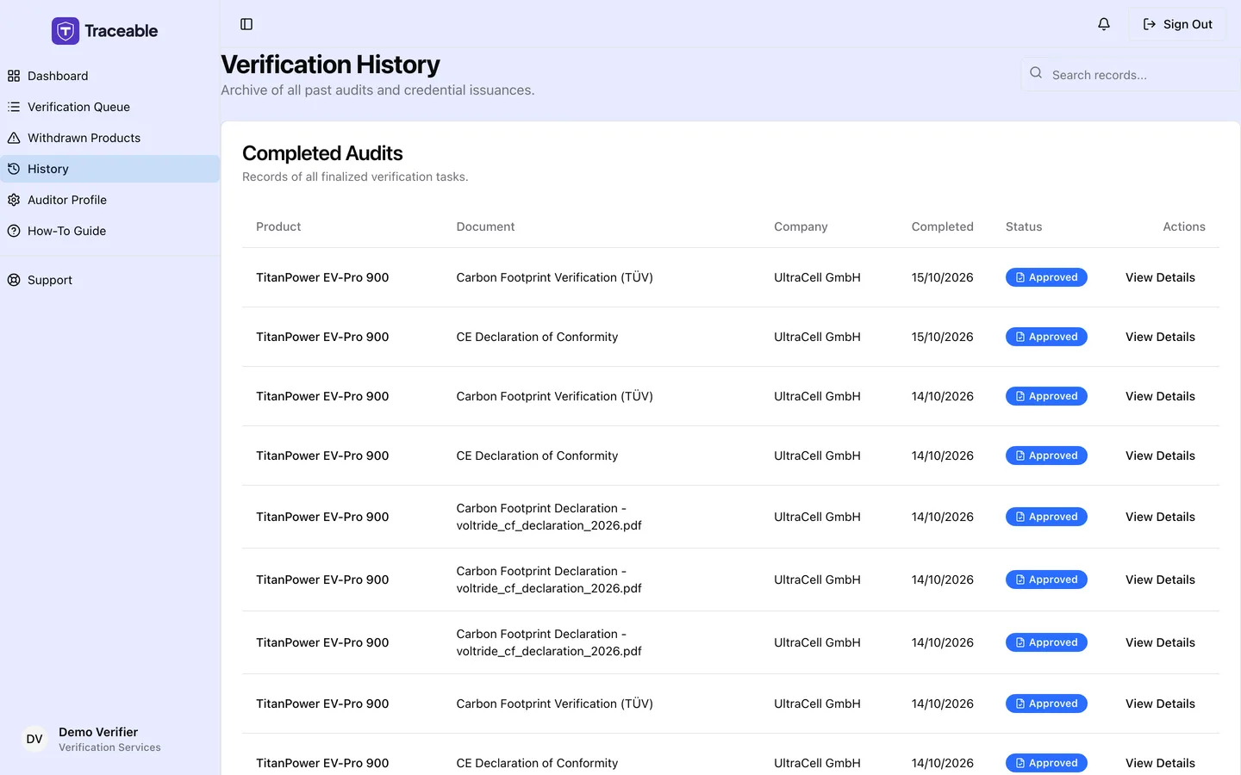View Details for 15/10/2026 Carbon Footprint Verification (TÜV)
Viewport: 1241px width, 775px height.
click(x=1160, y=277)
